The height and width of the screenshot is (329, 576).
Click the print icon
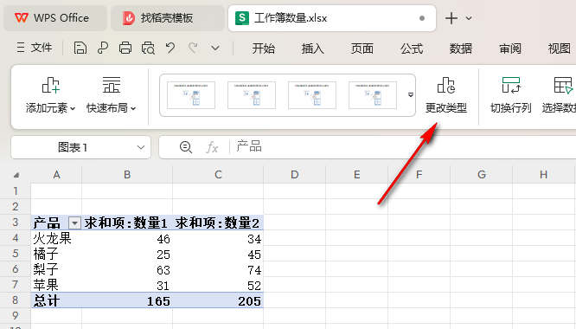click(x=125, y=48)
